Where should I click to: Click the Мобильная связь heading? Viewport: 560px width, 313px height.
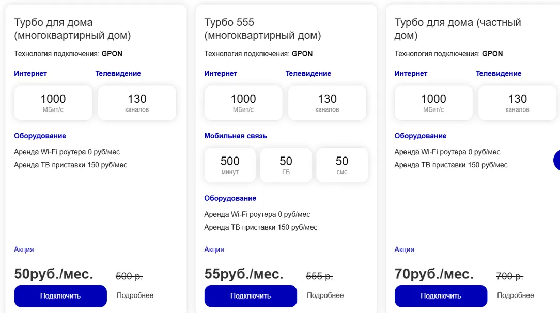pyautogui.click(x=236, y=136)
